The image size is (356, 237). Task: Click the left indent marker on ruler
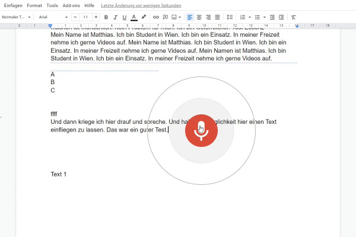tap(50, 26)
